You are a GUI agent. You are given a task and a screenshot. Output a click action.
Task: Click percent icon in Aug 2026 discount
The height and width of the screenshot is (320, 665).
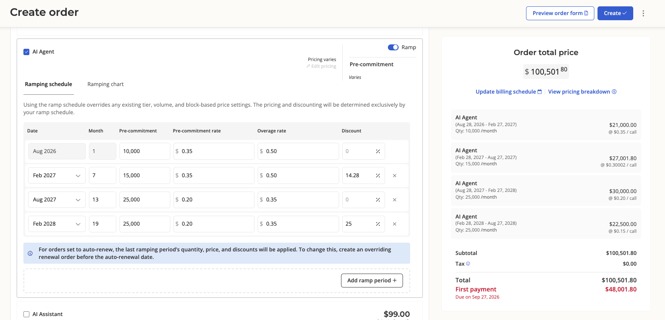click(x=378, y=151)
